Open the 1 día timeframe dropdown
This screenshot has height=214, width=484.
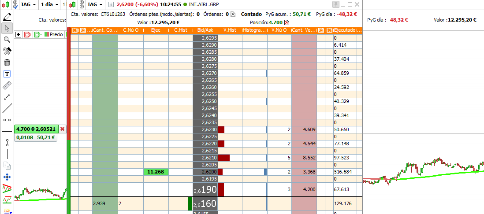[50, 5]
